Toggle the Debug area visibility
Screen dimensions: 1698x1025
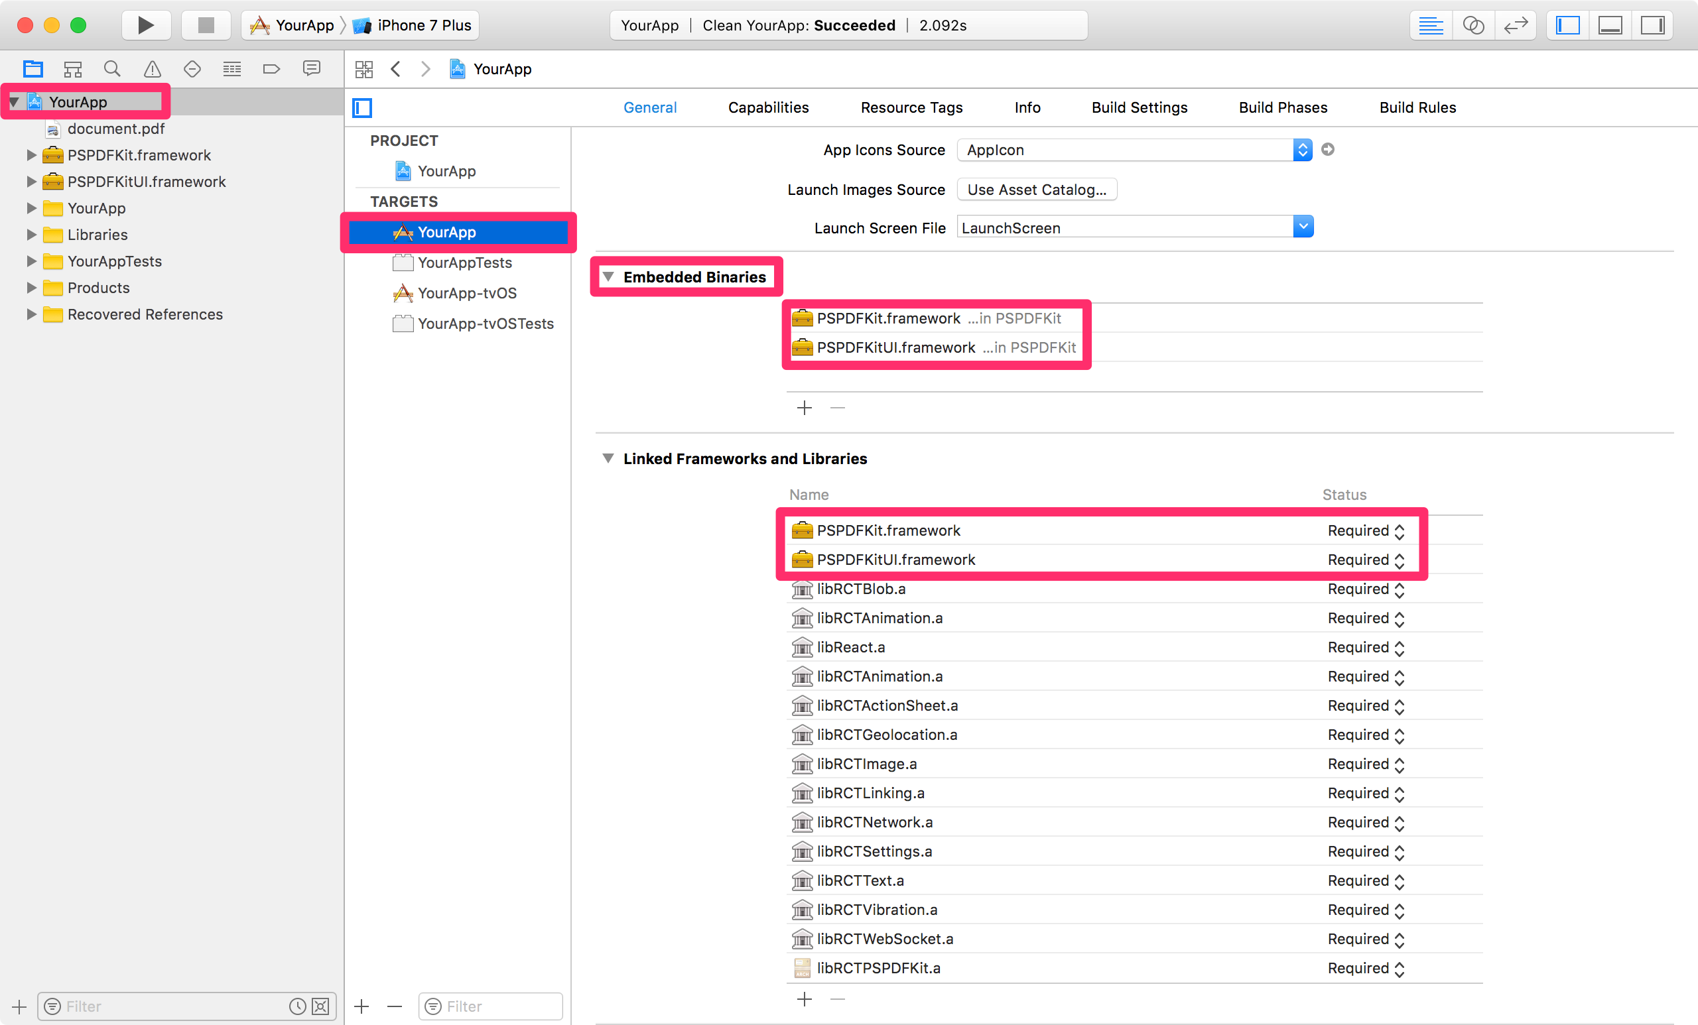point(1610,25)
